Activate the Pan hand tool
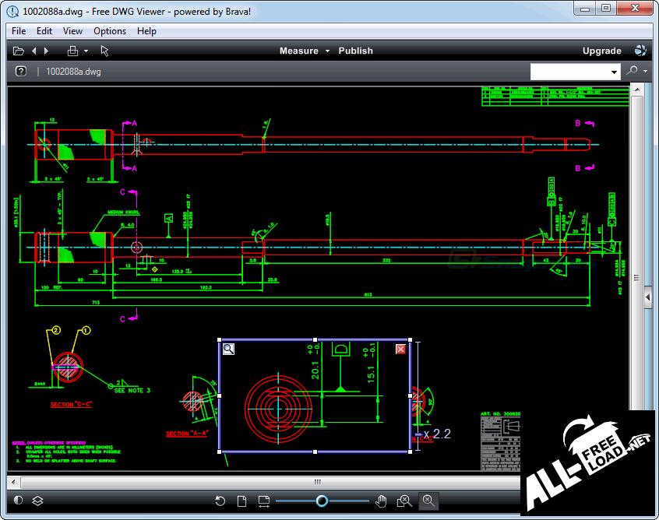Viewport: 659px width, 520px height. (x=381, y=501)
